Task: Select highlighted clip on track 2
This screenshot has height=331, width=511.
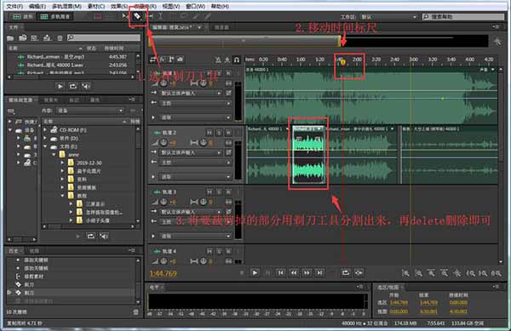Action: (308, 155)
